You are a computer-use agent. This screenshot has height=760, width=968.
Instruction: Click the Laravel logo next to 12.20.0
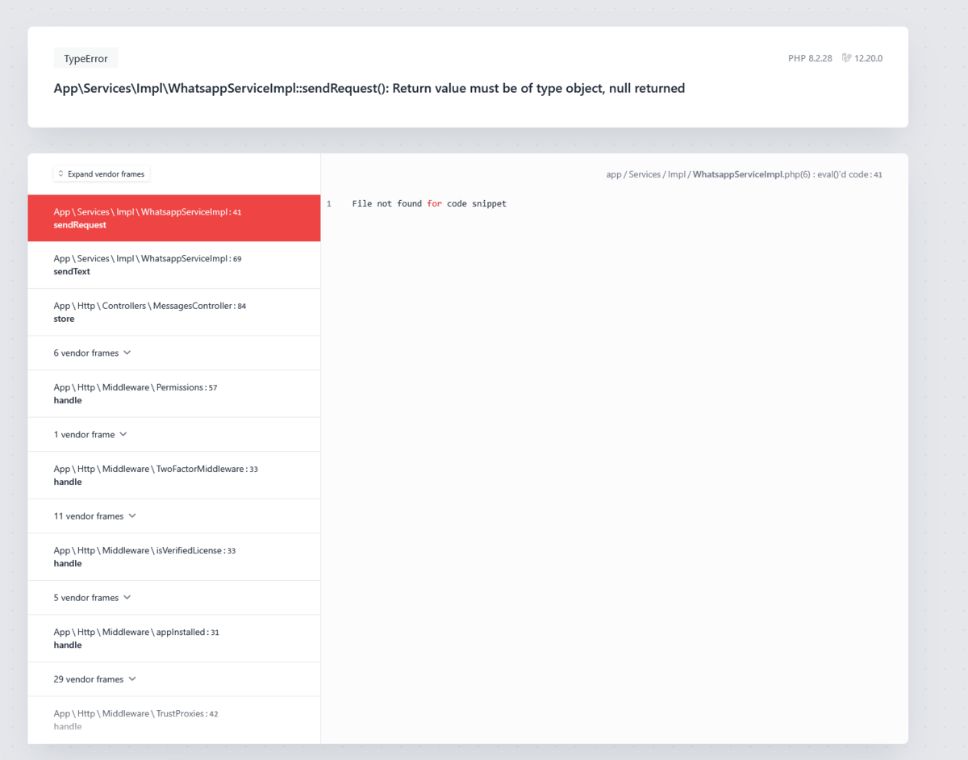[846, 58]
